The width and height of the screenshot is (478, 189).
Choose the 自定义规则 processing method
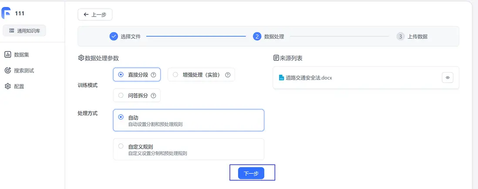point(189,149)
